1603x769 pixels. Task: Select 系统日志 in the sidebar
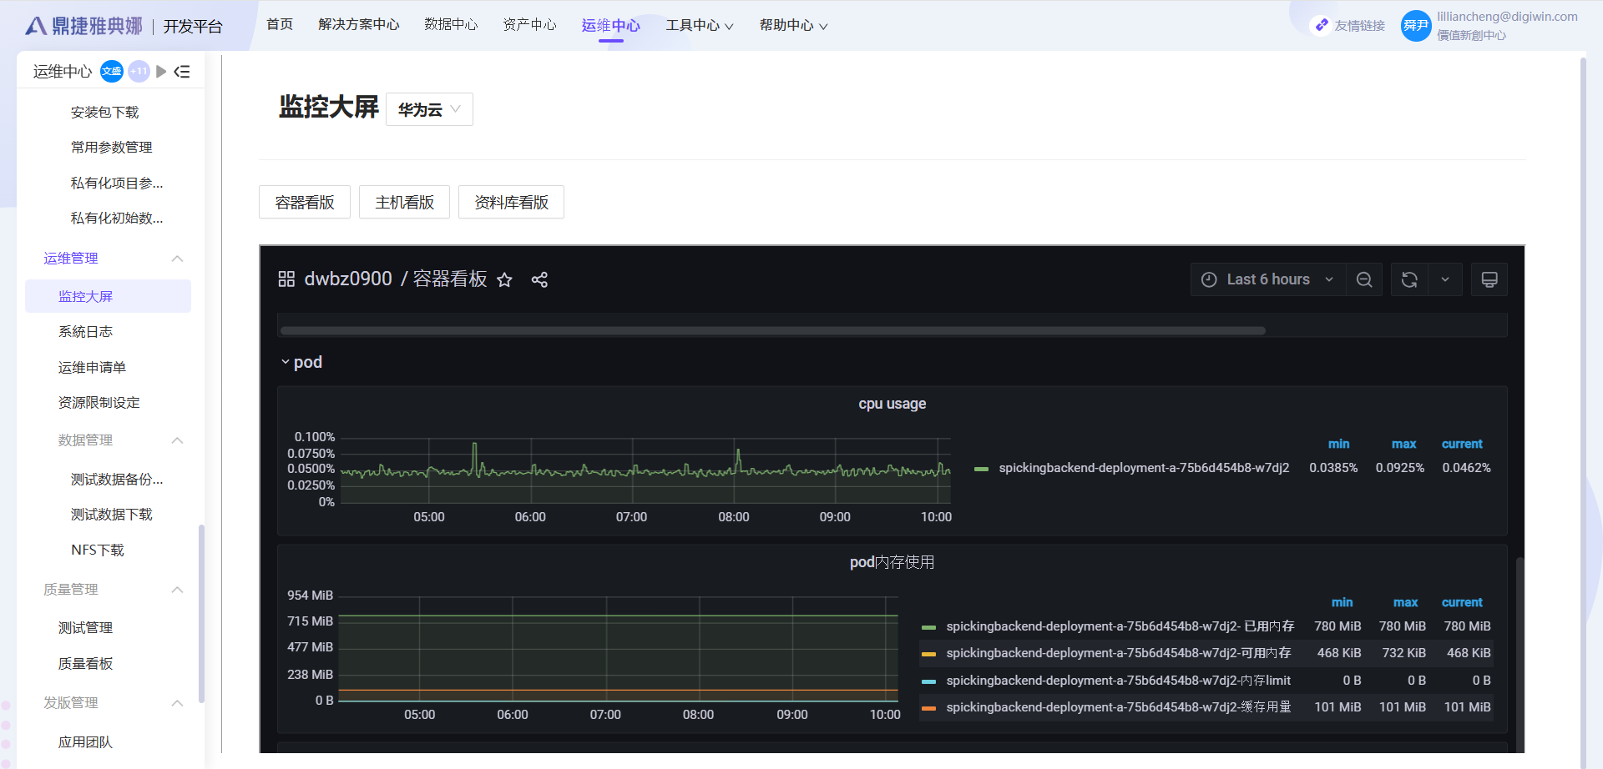pyautogui.click(x=85, y=332)
